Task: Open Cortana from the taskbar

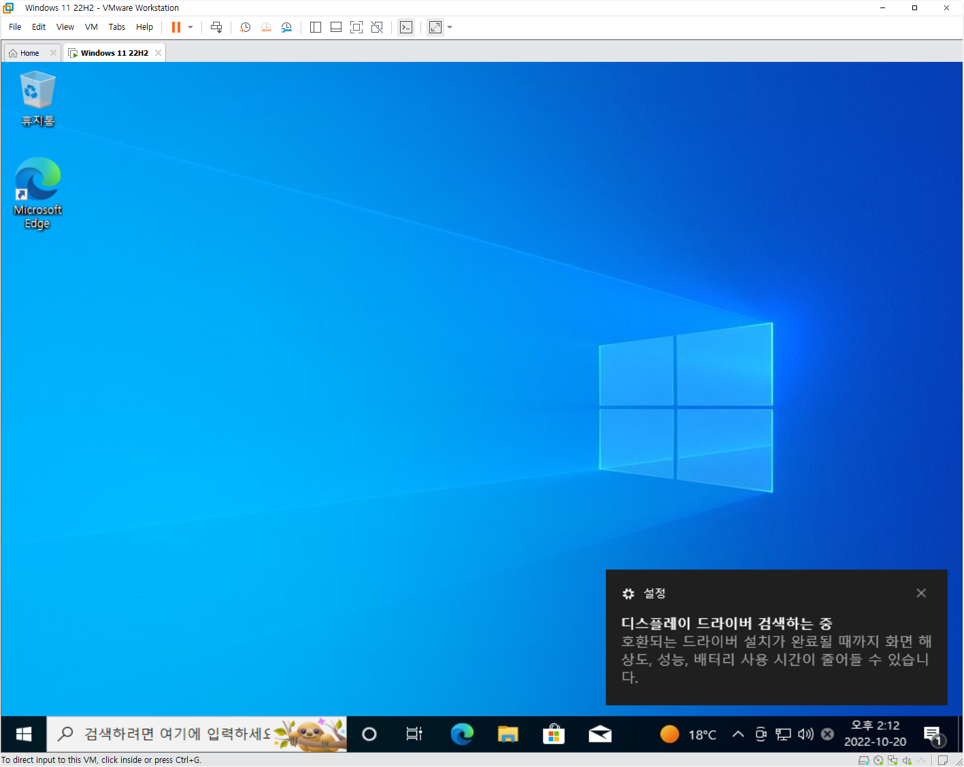Action: pyautogui.click(x=369, y=734)
